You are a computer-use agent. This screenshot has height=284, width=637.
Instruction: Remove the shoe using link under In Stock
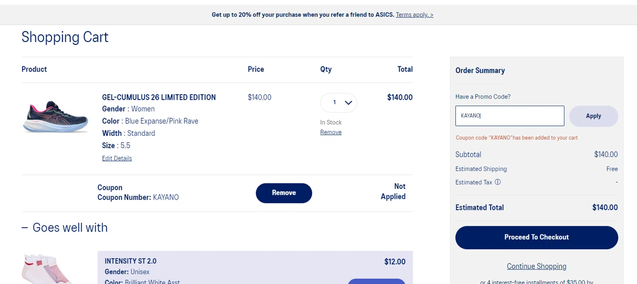click(331, 132)
